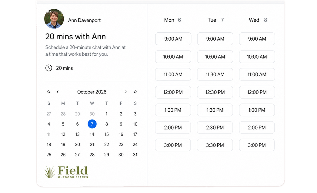Pick the Monday 9:00 AM slot

pos(173,39)
